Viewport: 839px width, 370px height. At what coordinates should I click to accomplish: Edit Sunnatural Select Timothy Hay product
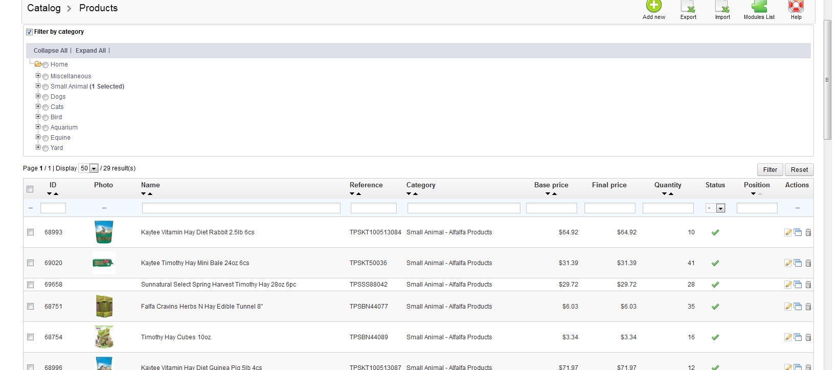pos(788,285)
